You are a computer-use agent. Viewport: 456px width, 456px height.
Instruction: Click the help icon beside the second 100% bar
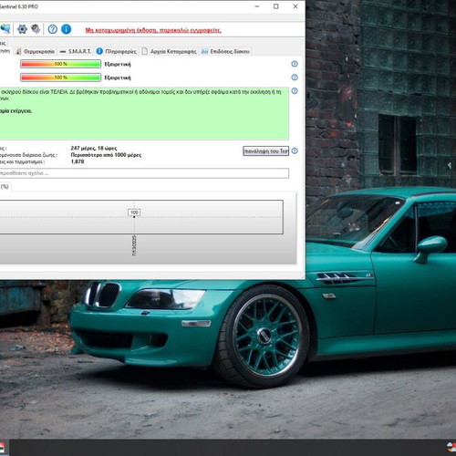coord(295,78)
